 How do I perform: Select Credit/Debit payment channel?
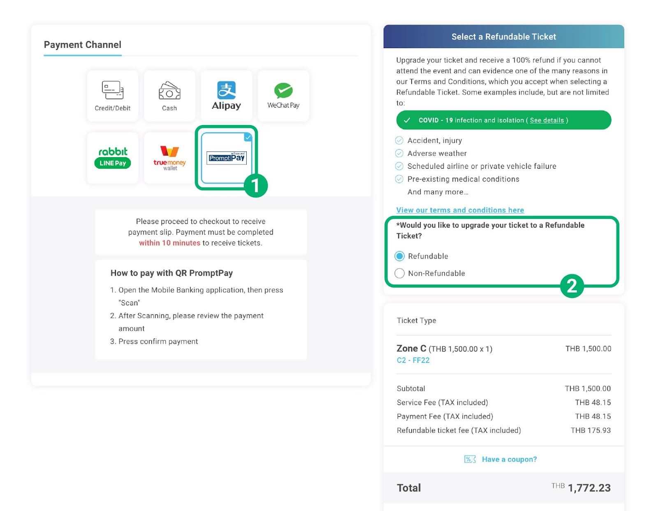click(113, 96)
